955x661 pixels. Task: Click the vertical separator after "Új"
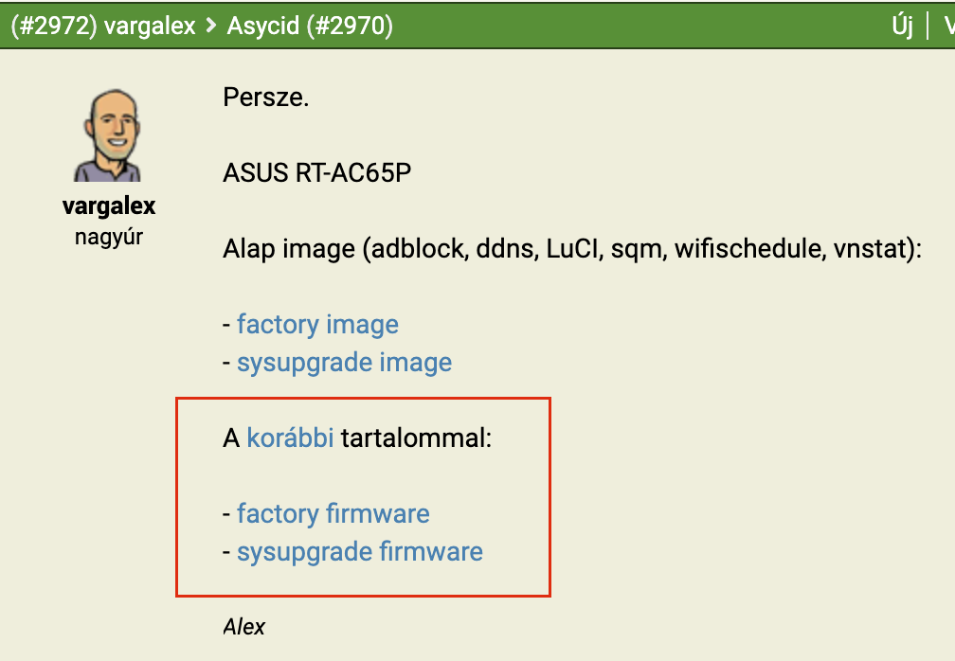[928, 26]
